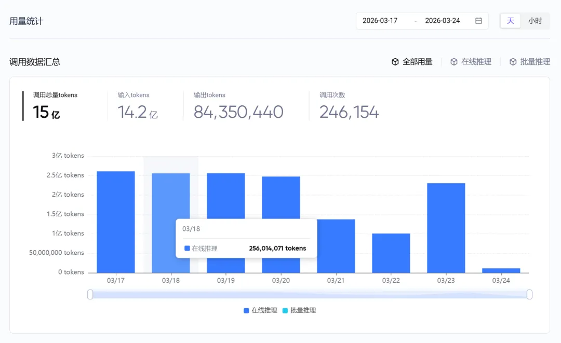
Task: Click the 14.2亿 input tokens value
Action: pyautogui.click(x=138, y=112)
